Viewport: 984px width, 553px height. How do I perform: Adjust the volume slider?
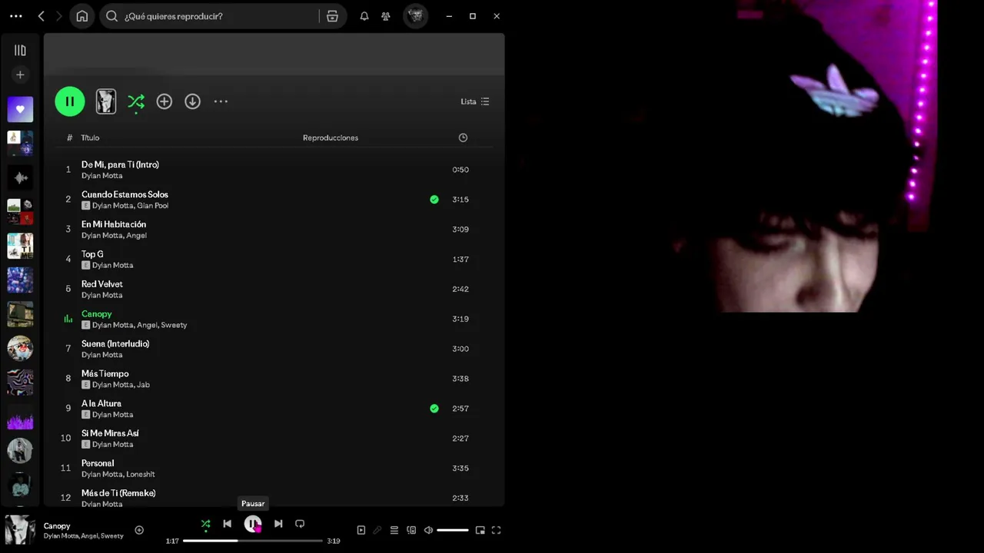[x=453, y=530]
